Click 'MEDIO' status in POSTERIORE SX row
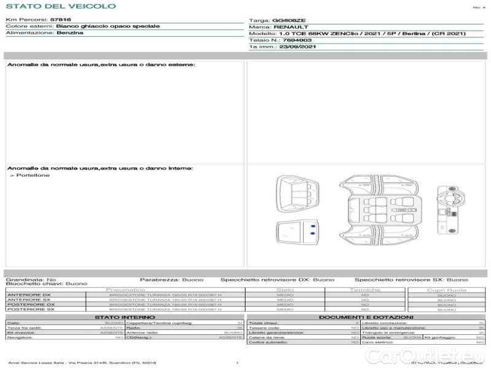Screen dimensions: 491x368 (x=285, y=309)
